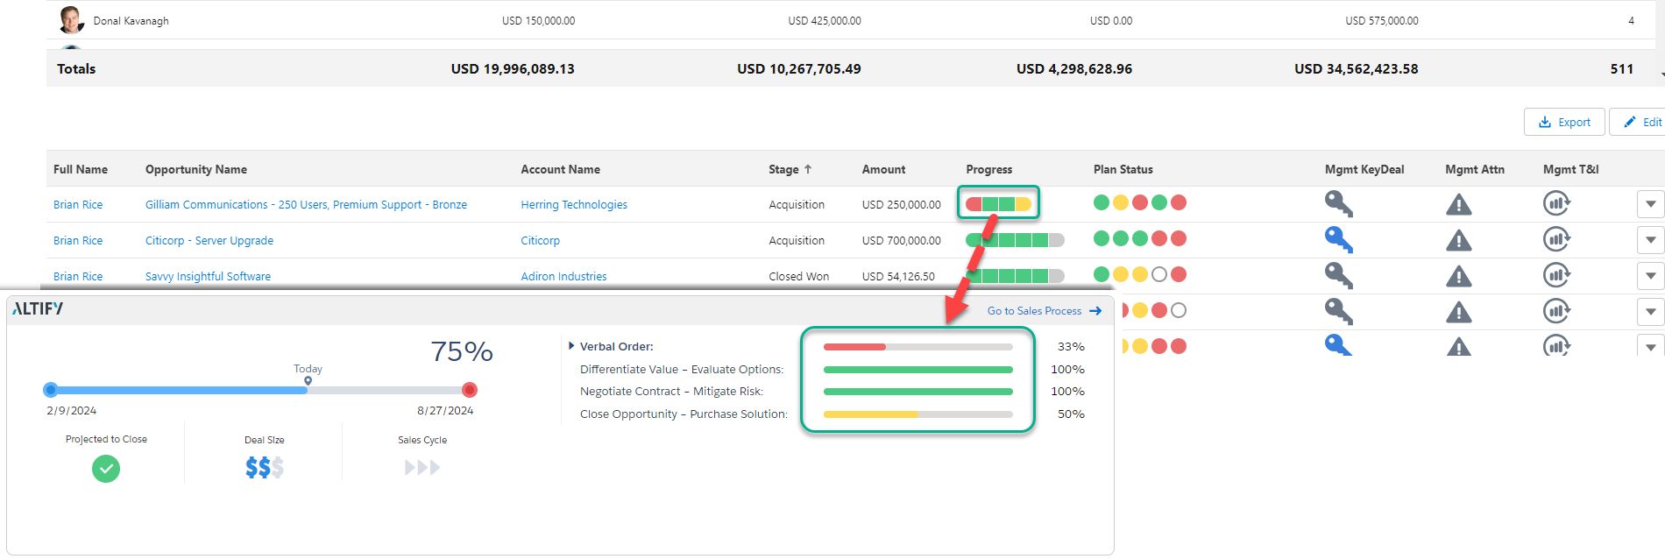Click the Sales Cycle arrows icon

[422, 468]
